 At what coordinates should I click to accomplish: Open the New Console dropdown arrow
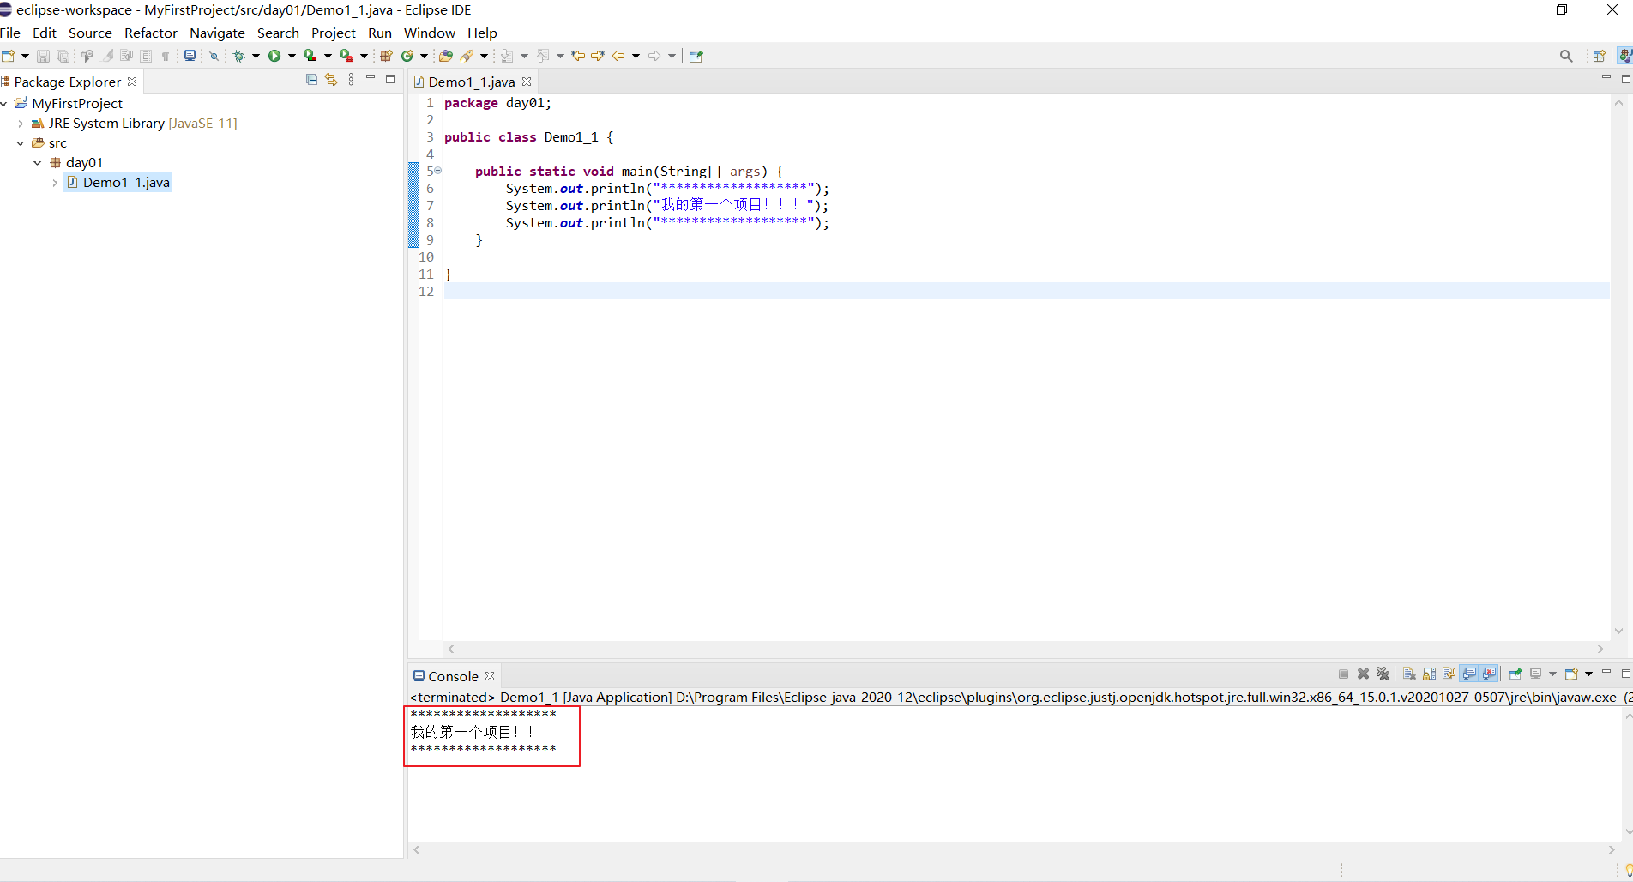click(x=1588, y=674)
